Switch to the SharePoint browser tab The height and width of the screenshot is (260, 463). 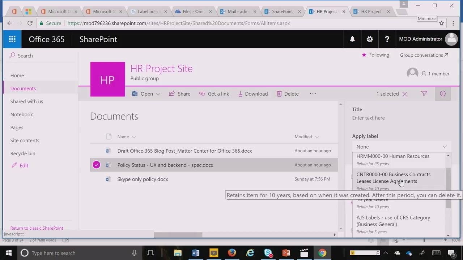coord(282,12)
